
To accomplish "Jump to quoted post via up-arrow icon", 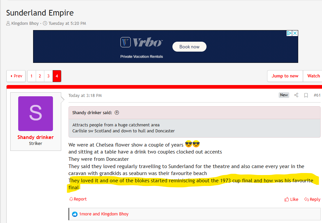I will (116, 112).
